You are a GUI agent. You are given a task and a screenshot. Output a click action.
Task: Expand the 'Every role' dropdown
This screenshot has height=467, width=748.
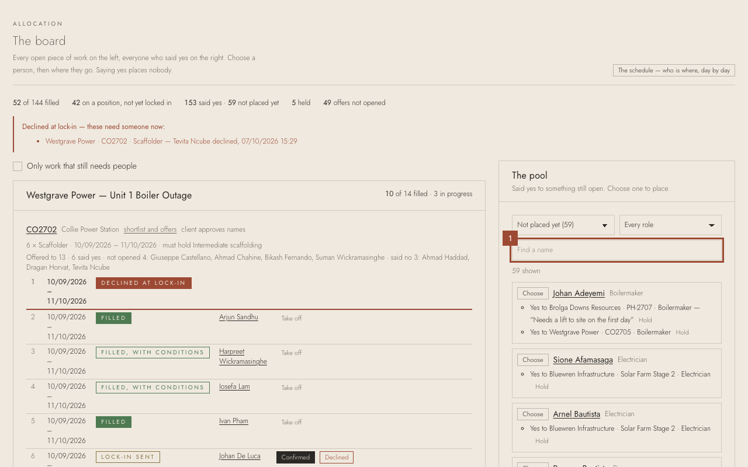click(x=670, y=225)
